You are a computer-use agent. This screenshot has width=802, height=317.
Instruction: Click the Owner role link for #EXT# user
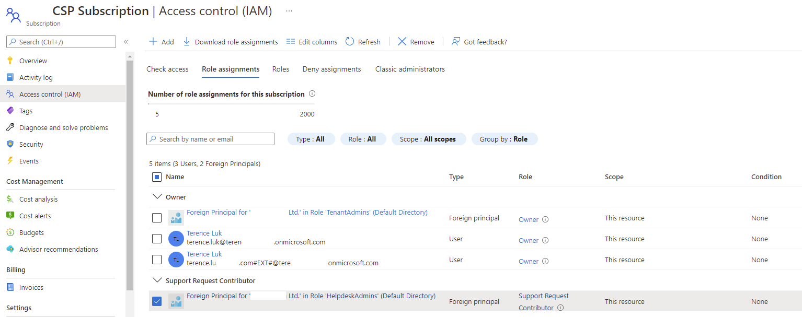[529, 261]
